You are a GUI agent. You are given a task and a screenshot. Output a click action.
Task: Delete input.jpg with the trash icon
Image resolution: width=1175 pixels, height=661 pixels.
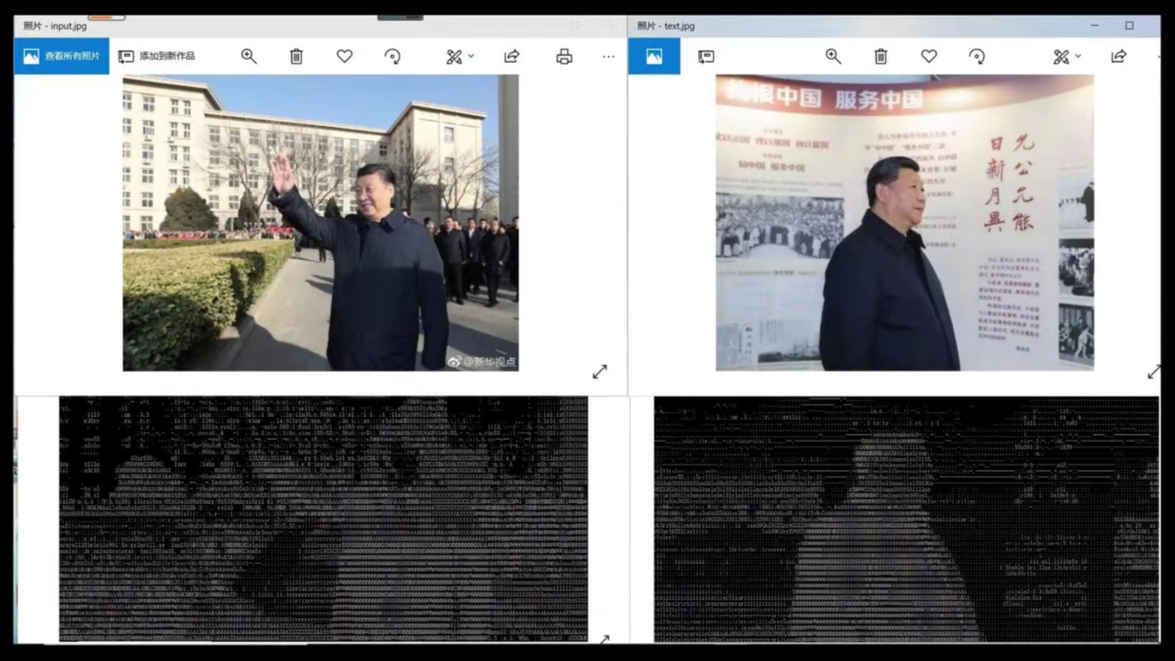296,57
